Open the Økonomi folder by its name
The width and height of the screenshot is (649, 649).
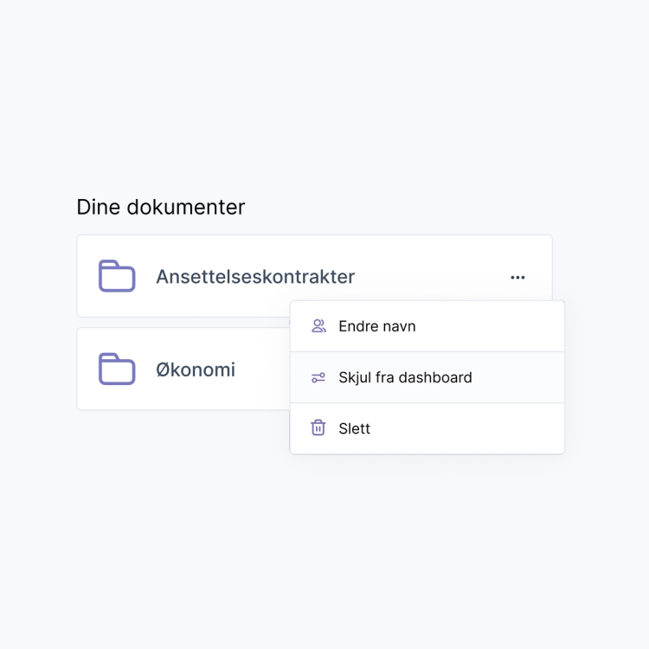196,369
